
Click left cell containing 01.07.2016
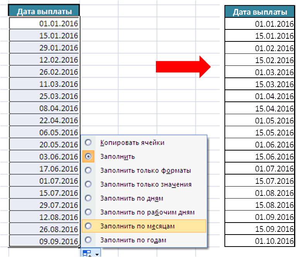44,180
